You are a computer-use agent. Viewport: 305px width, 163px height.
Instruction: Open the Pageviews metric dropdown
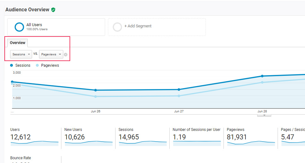pos(51,54)
